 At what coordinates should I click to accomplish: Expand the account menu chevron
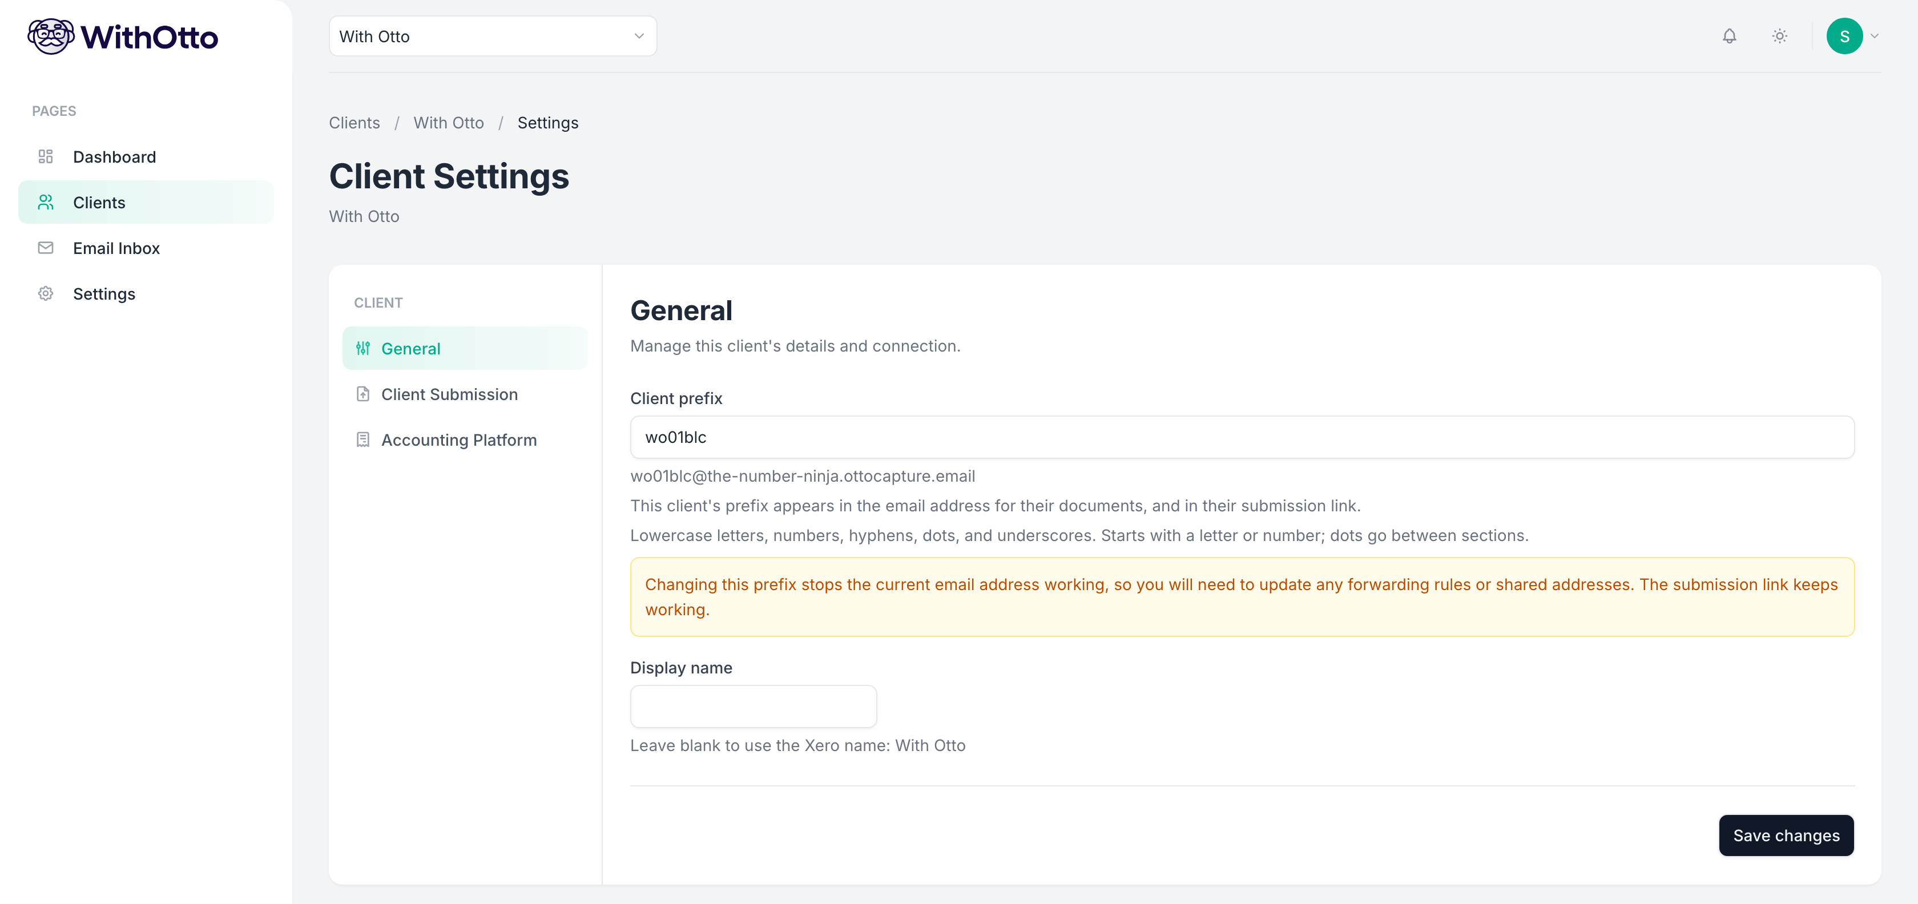coord(1874,36)
